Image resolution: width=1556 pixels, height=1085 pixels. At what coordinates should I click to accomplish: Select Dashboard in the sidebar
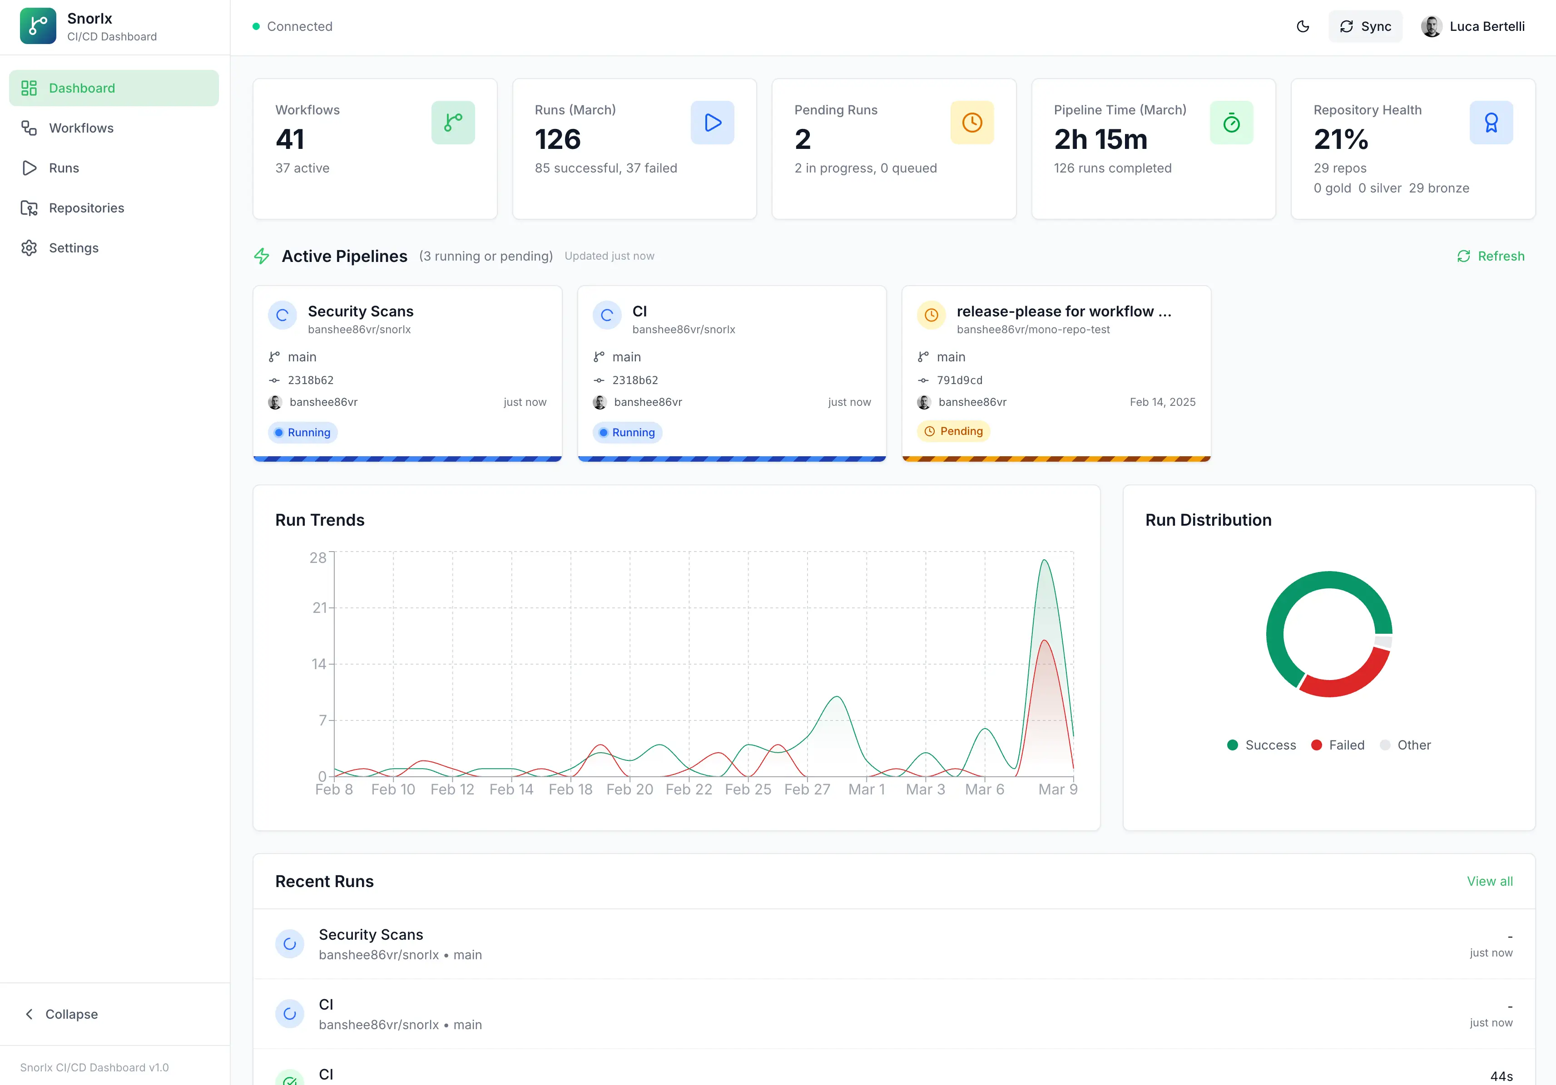click(x=114, y=88)
